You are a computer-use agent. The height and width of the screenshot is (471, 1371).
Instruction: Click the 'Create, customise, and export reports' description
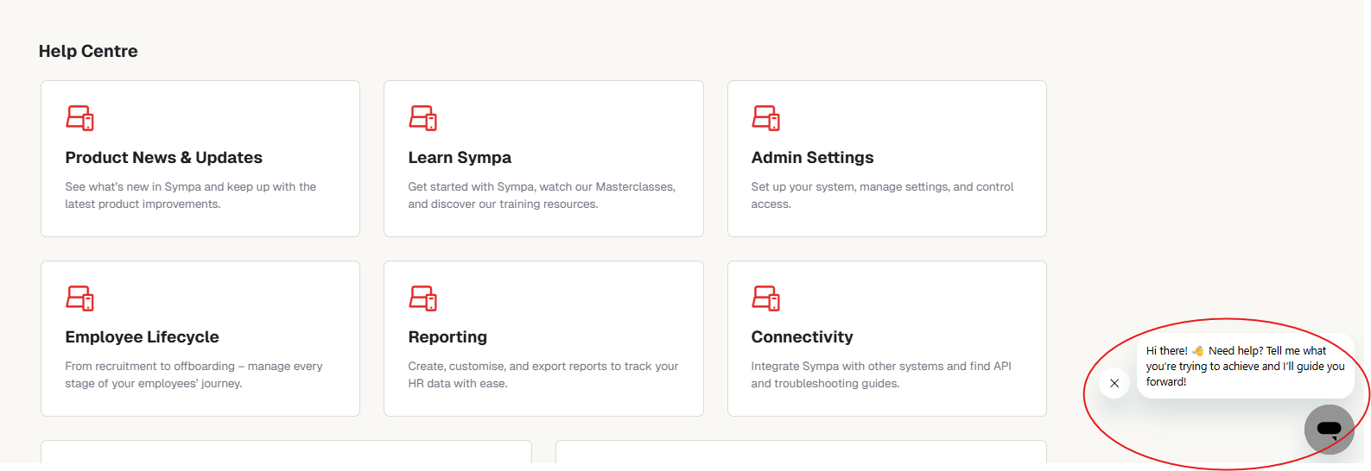[x=543, y=374]
